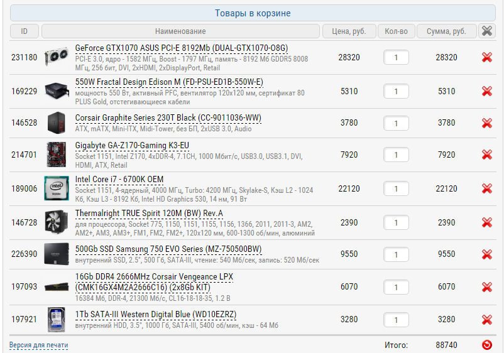Click price 9550 in Цена column
This screenshot has width=504, height=353.
tap(349, 254)
